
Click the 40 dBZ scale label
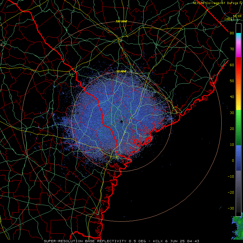pyautogui.click(x=232, y=97)
